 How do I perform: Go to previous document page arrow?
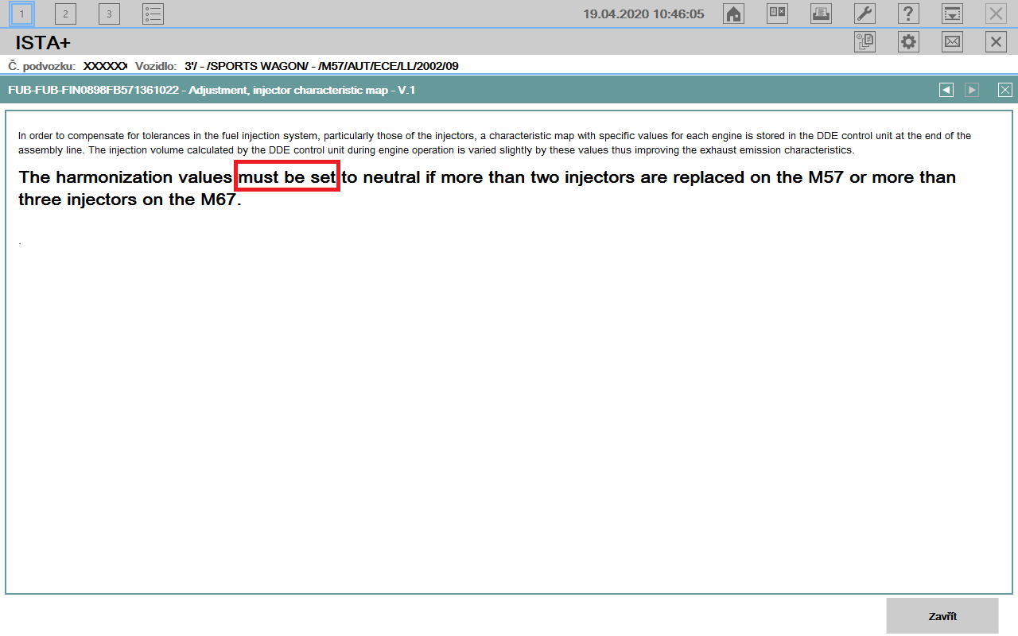(946, 90)
